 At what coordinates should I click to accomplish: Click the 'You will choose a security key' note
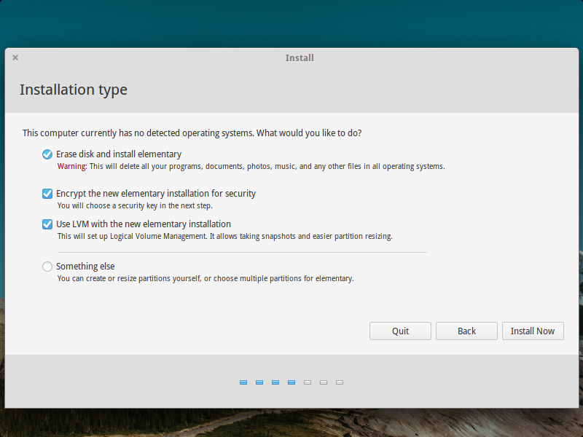pos(135,205)
